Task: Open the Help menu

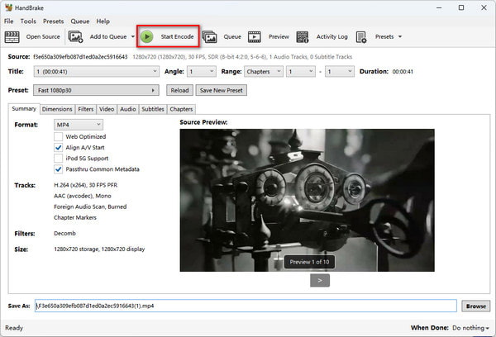Action: 103,21
